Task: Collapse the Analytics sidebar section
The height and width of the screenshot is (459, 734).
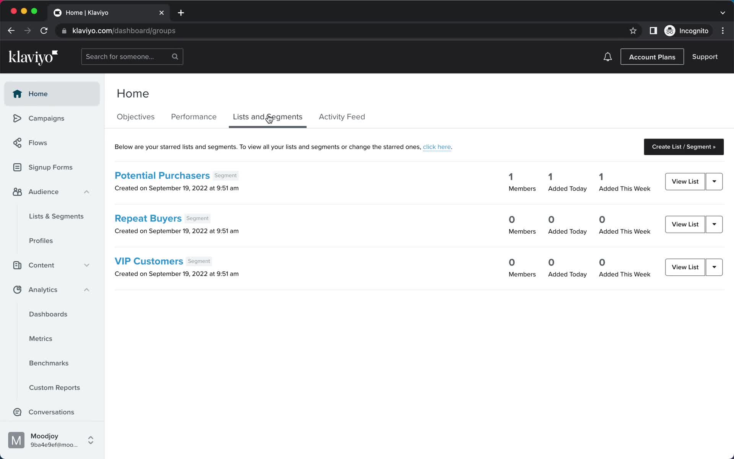Action: coord(86,290)
